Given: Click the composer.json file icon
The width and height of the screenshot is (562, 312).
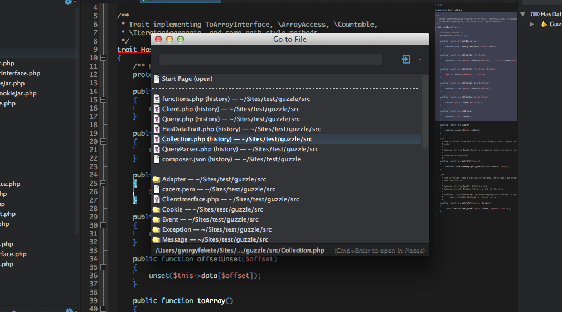Looking at the screenshot, I should pos(157,159).
